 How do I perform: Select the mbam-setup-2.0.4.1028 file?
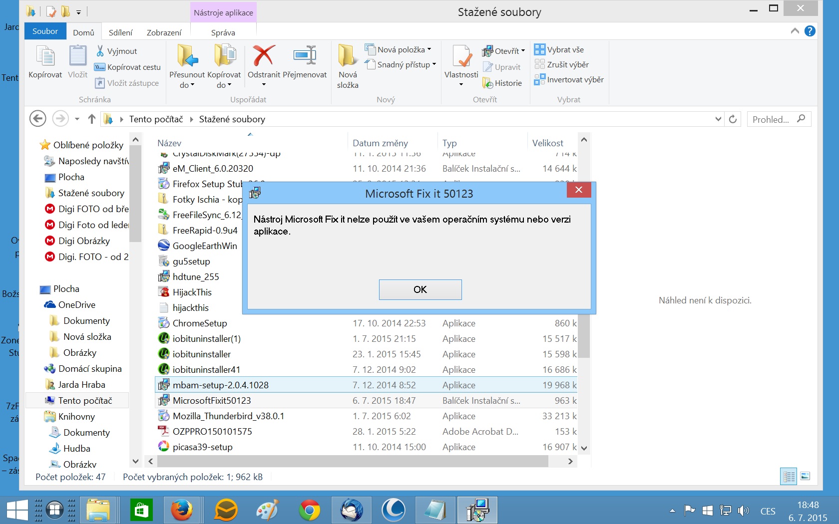tap(366, 385)
